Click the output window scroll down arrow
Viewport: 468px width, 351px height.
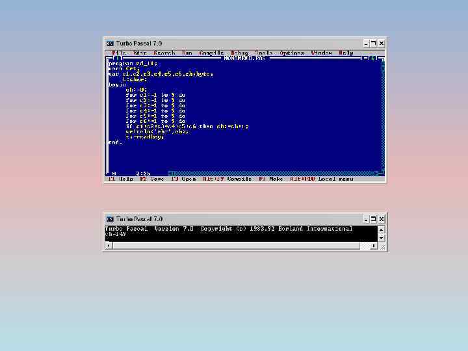(x=381, y=238)
